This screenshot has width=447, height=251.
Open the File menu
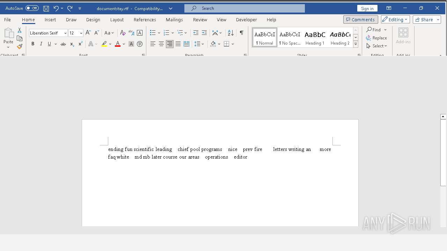(x=7, y=20)
